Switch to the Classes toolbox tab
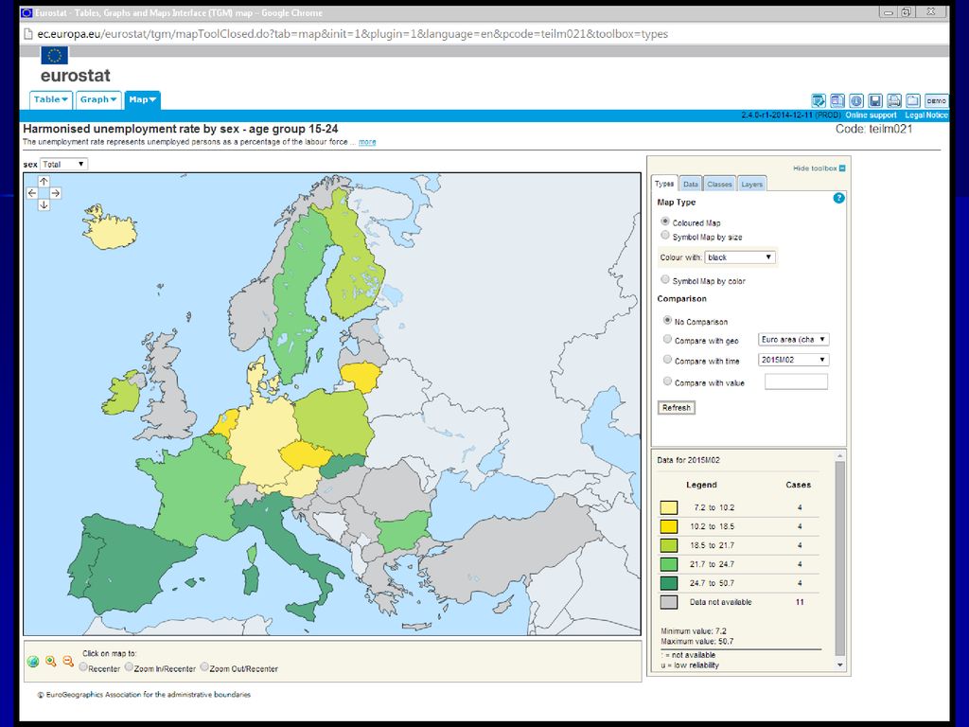969x727 pixels. pos(719,185)
